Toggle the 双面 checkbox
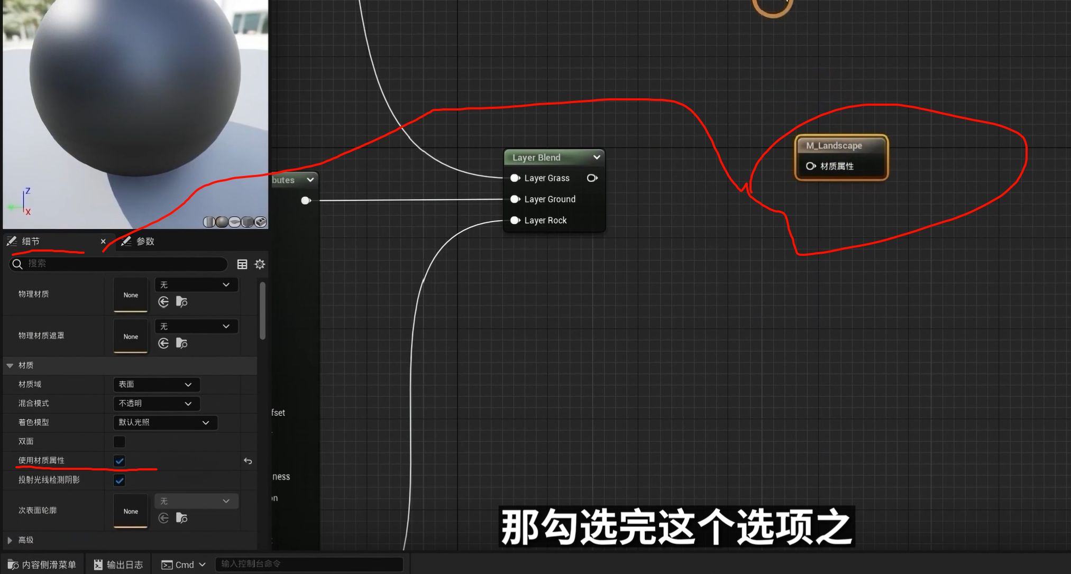The width and height of the screenshot is (1071, 574). [x=120, y=441]
